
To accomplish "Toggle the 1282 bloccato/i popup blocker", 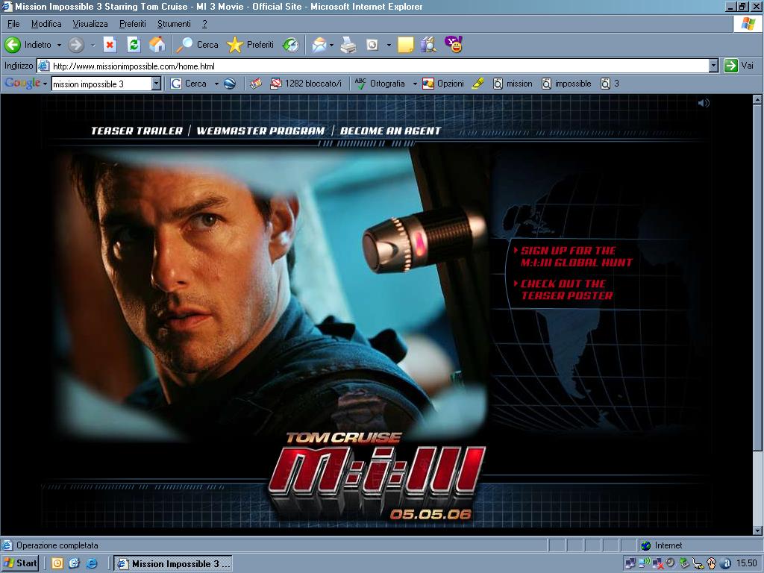I will pos(306,84).
